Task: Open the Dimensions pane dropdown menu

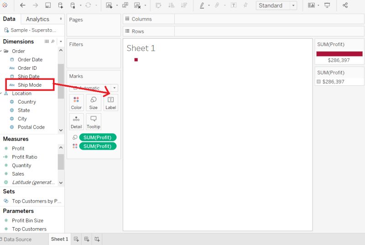Action: pyautogui.click(x=61, y=42)
